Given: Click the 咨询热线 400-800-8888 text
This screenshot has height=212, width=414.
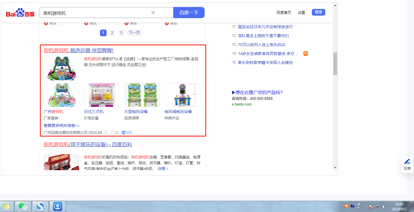Looking at the screenshot, I should [x=252, y=98].
